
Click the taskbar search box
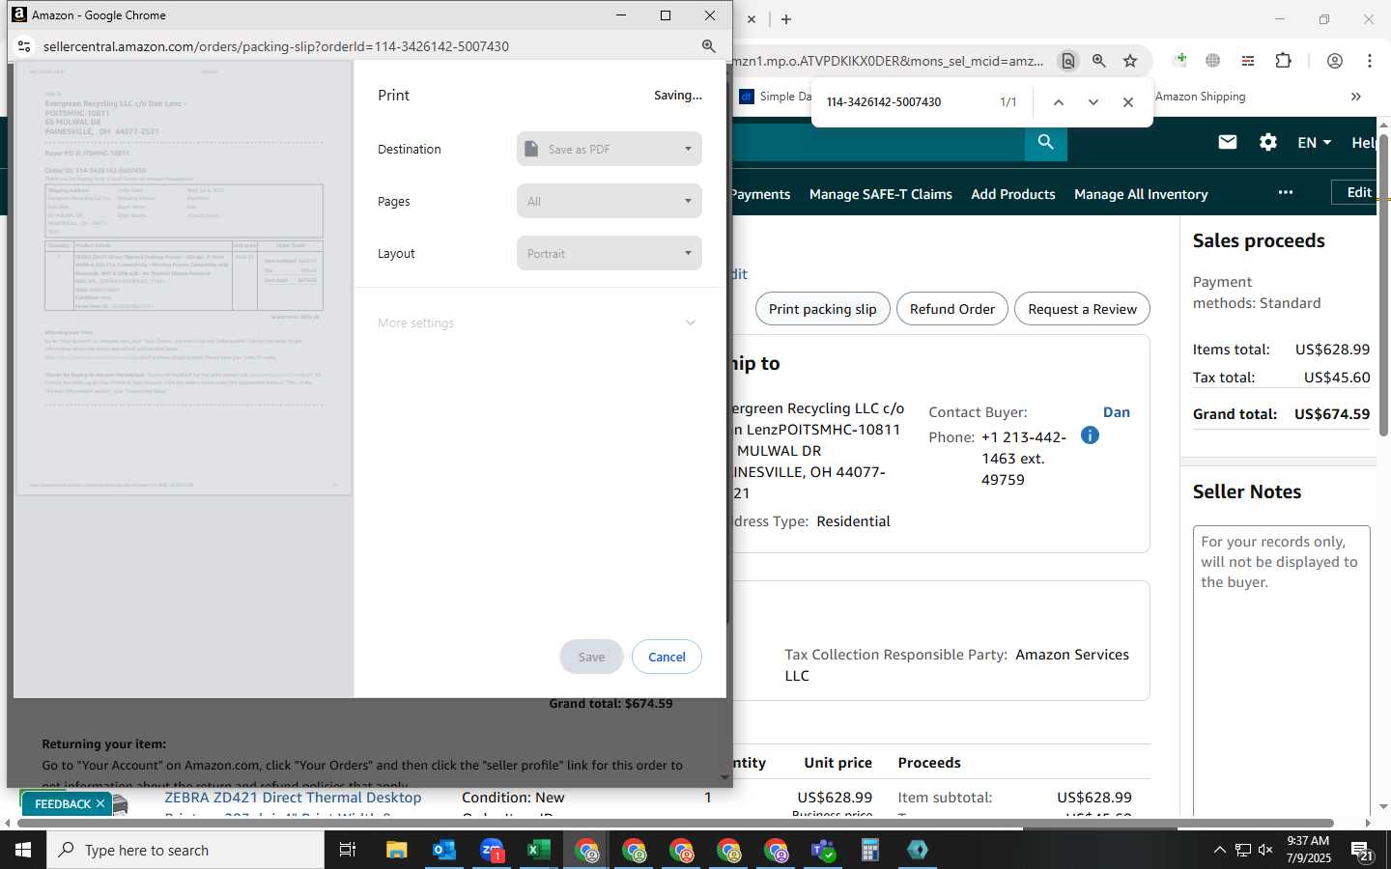tap(185, 850)
